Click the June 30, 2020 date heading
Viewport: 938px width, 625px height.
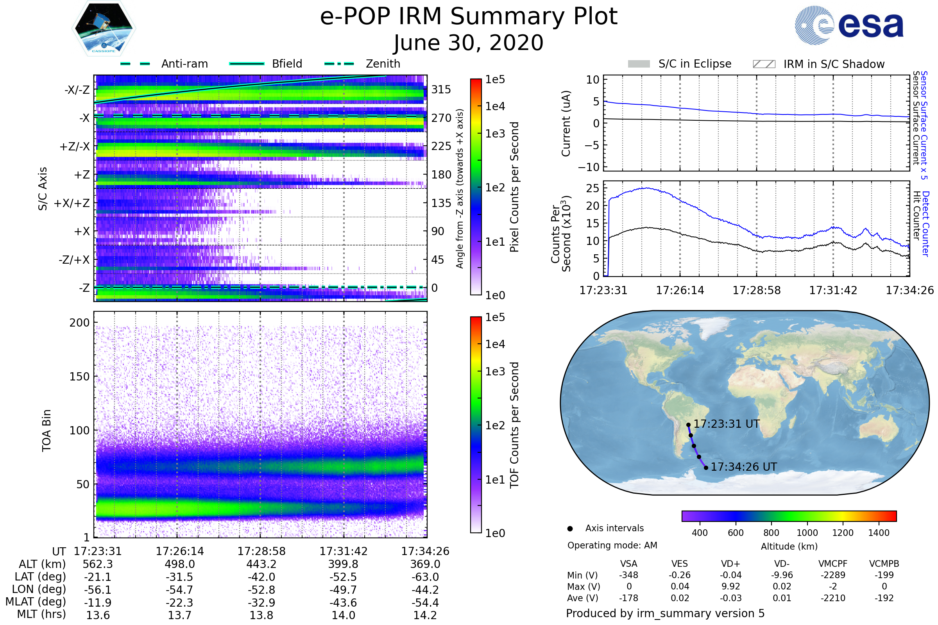(469, 43)
